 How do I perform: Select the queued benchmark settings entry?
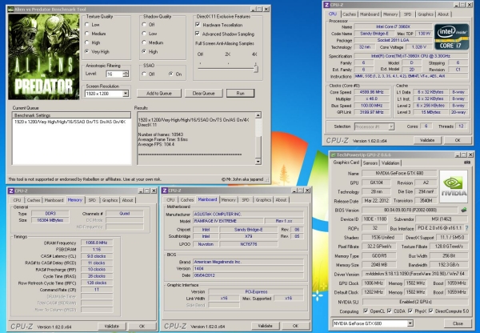coord(70,122)
